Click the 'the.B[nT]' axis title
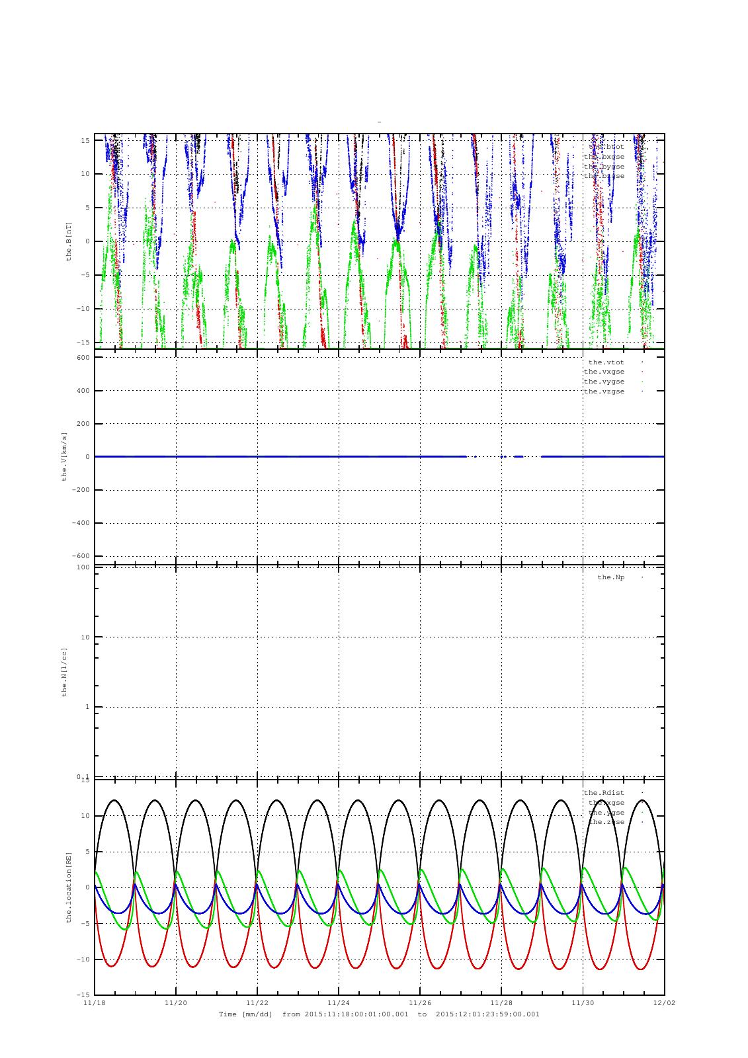This screenshot has height=1058, width=748. (68, 241)
